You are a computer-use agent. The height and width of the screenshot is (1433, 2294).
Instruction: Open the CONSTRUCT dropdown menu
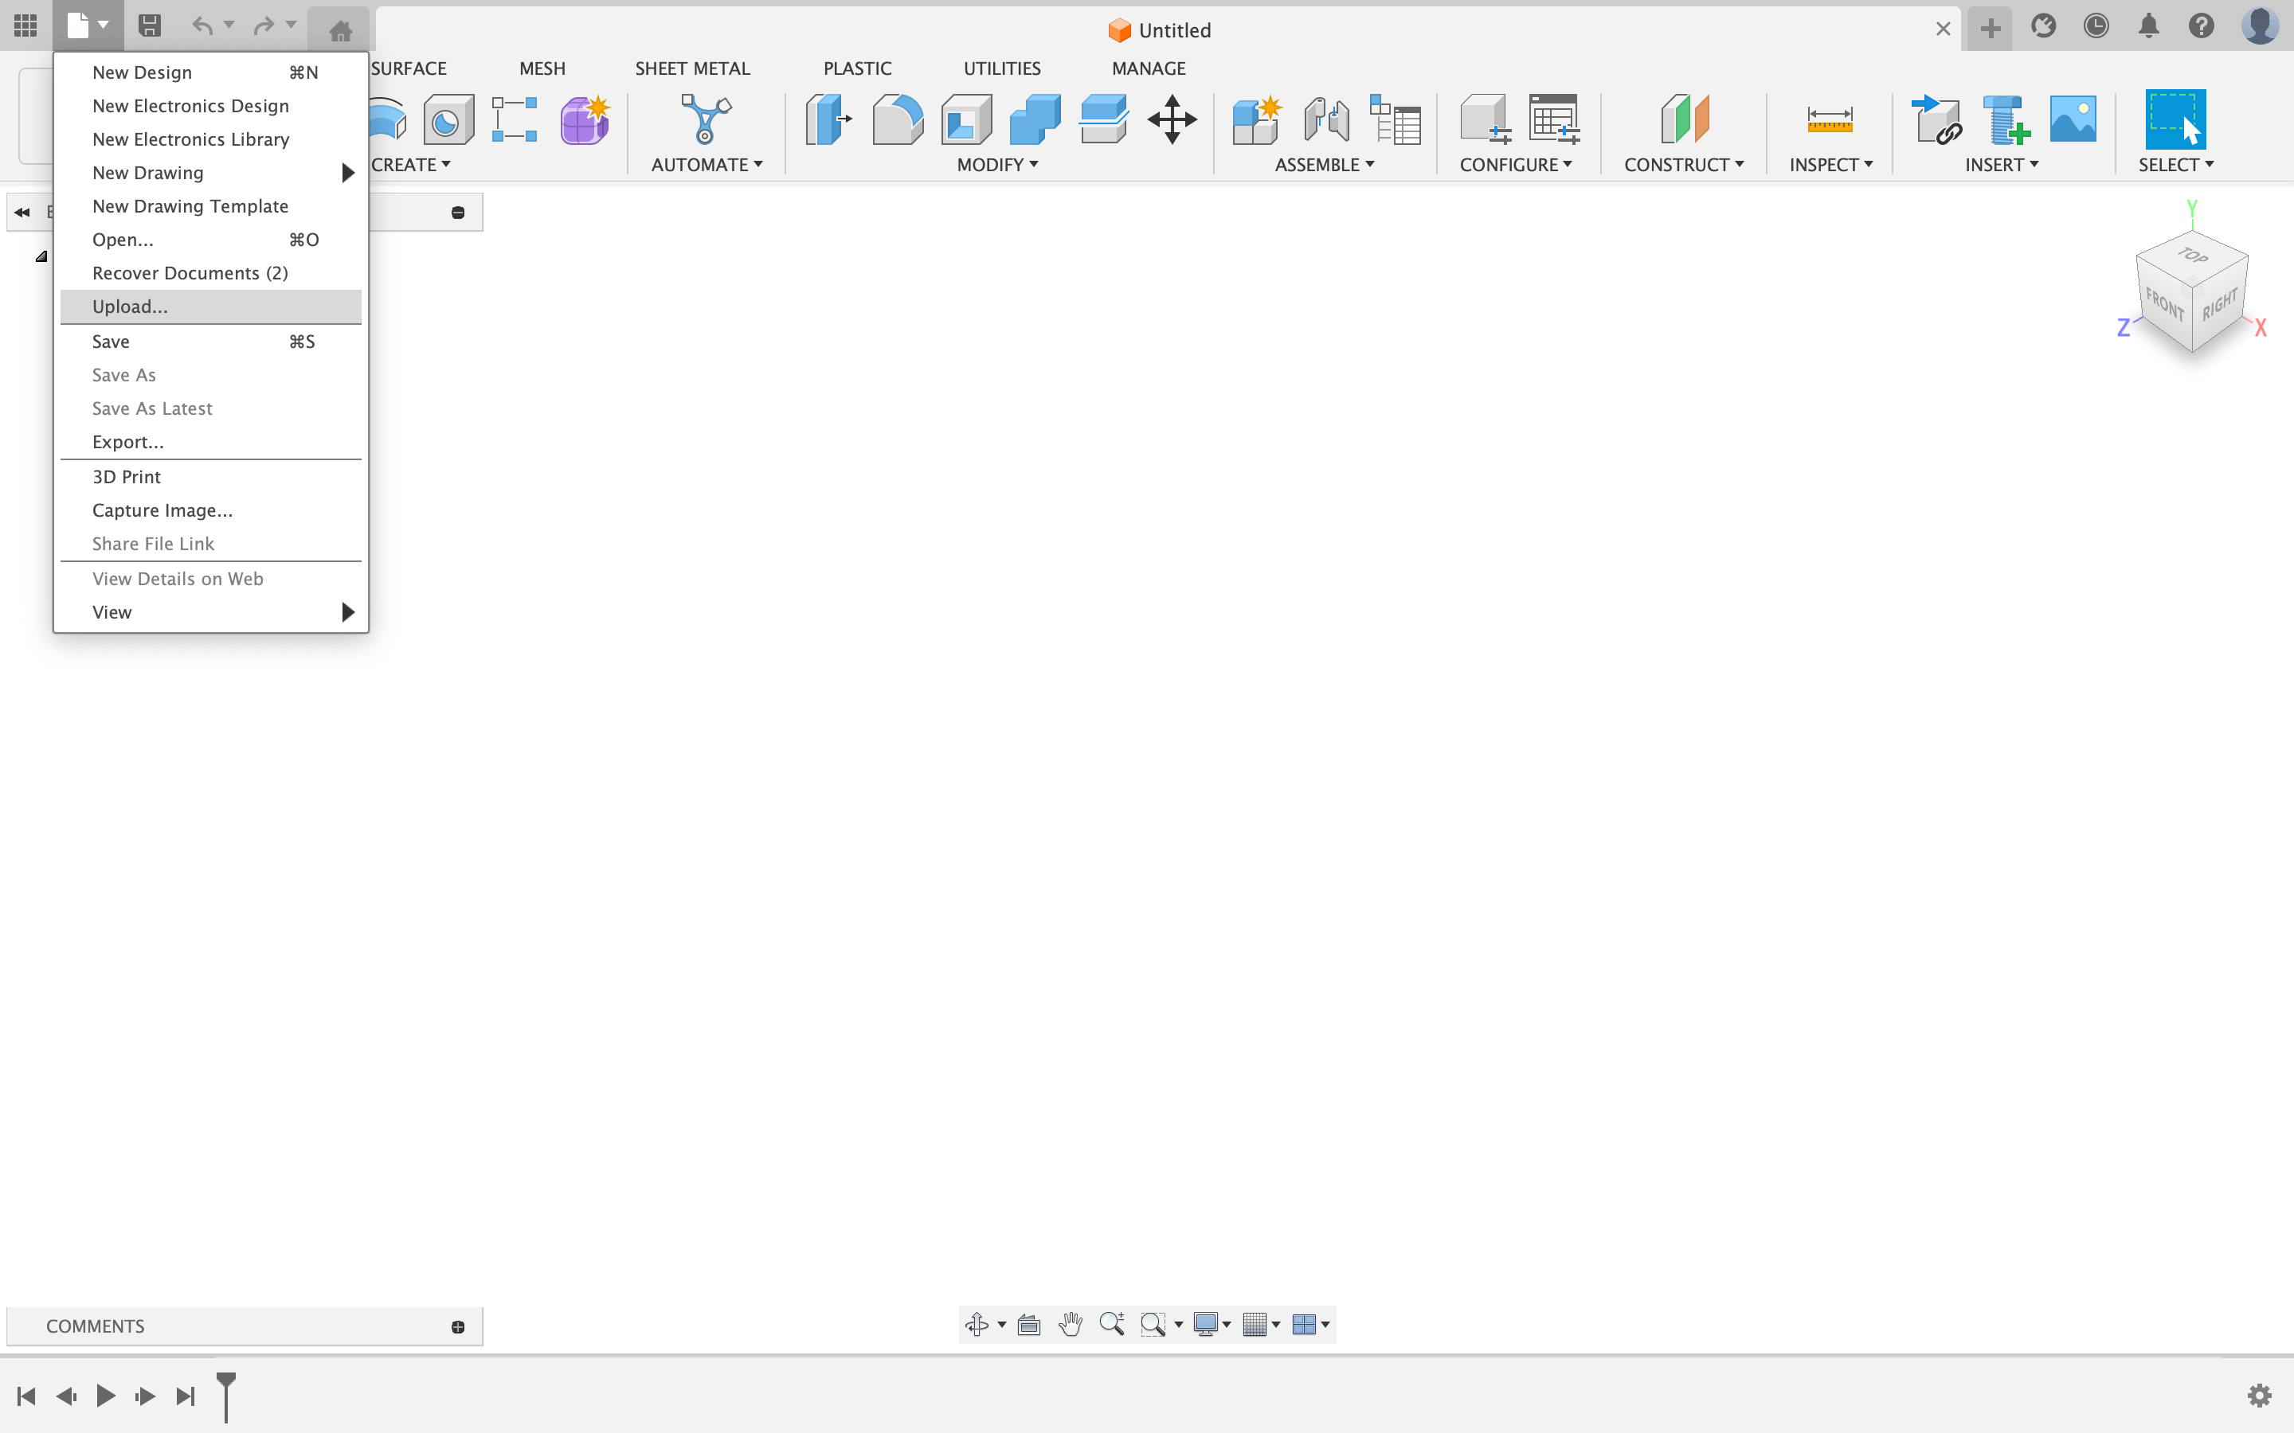(x=1684, y=165)
